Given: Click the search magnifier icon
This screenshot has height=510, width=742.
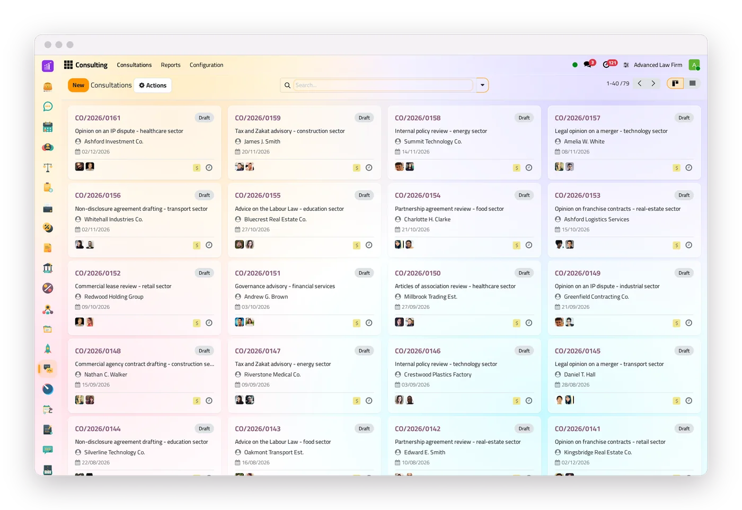Looking at the screenshot, I should coord(287,85).
